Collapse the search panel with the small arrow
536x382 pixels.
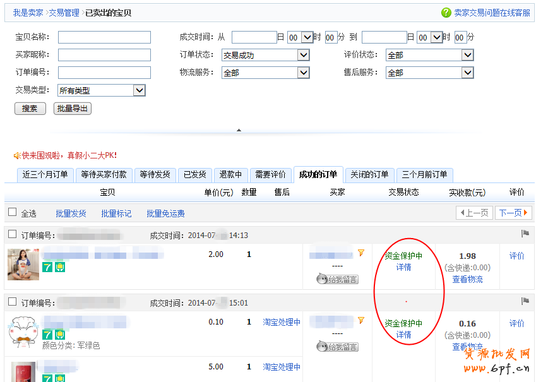(239, 130)
